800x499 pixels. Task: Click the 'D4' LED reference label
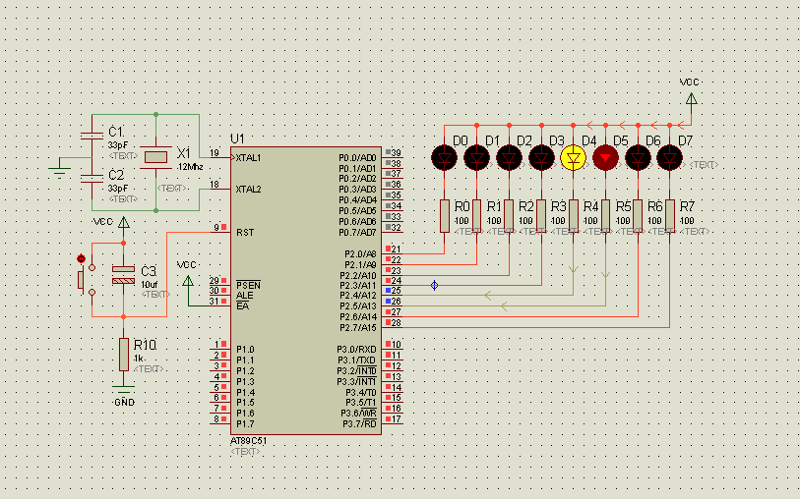point(588,140)
